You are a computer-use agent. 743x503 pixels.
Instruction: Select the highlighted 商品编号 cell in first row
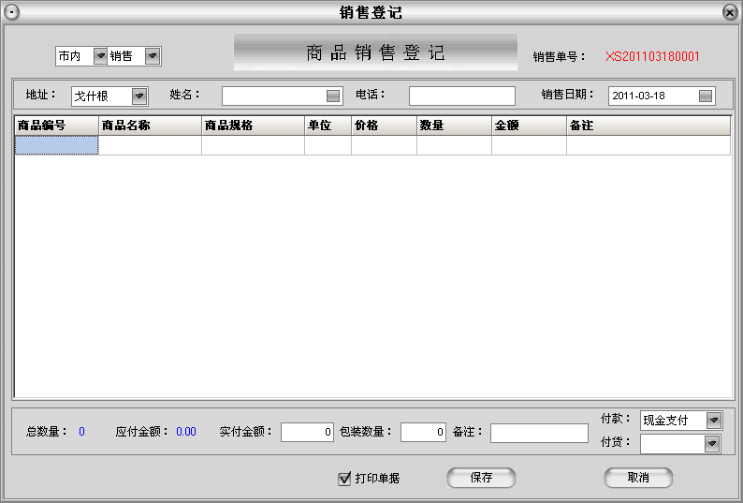tap(56, 145)
